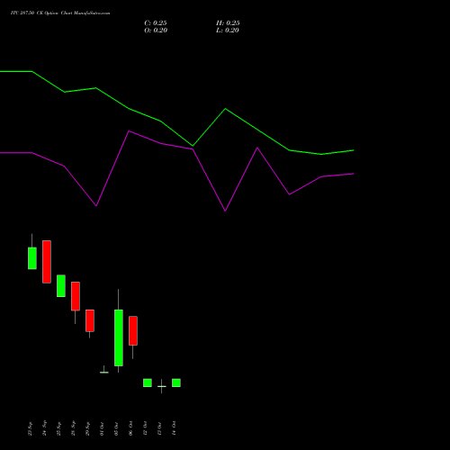Click the "23 Sep" date label

(x=30, y=428)
